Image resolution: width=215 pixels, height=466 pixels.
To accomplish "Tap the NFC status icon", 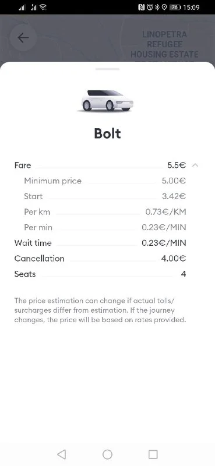I will pyautogui.click(x=142, y=7).
